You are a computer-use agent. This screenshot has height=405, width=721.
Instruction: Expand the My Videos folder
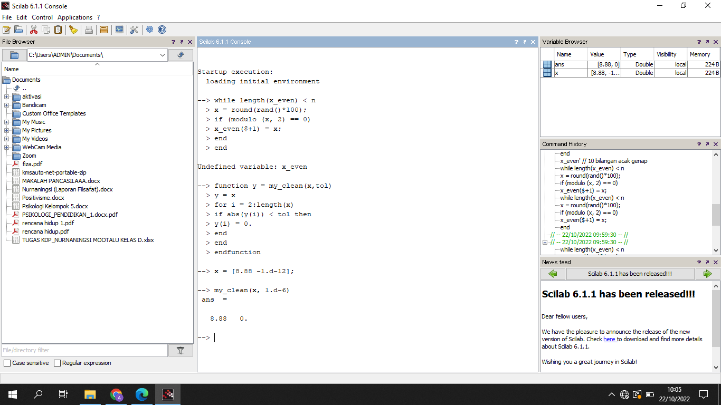[6, 139]
